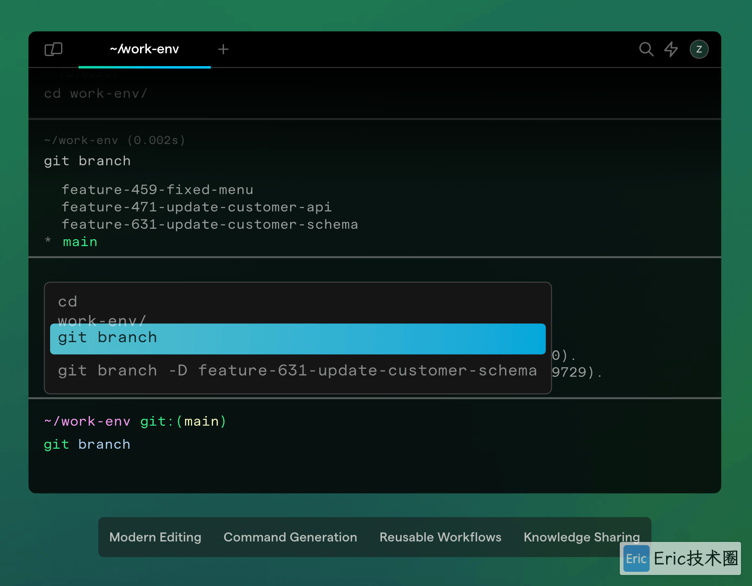Click 'feature-459-fixed-menu' branch text
Viewport: 752px width, 586px height.
tap(157, 190)
